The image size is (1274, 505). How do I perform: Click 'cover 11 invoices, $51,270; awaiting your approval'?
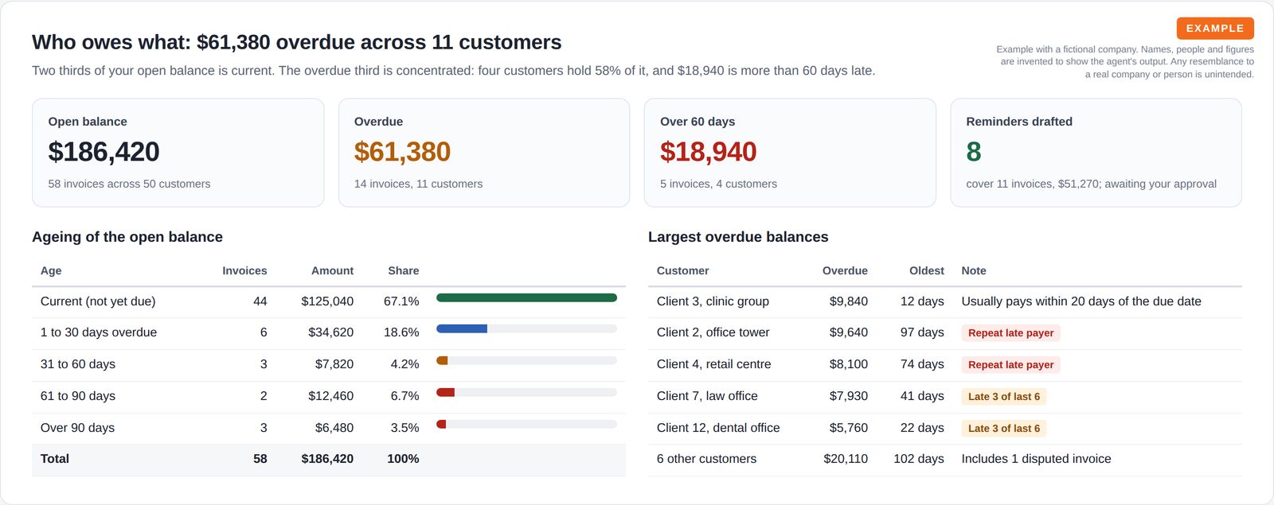1091,184
